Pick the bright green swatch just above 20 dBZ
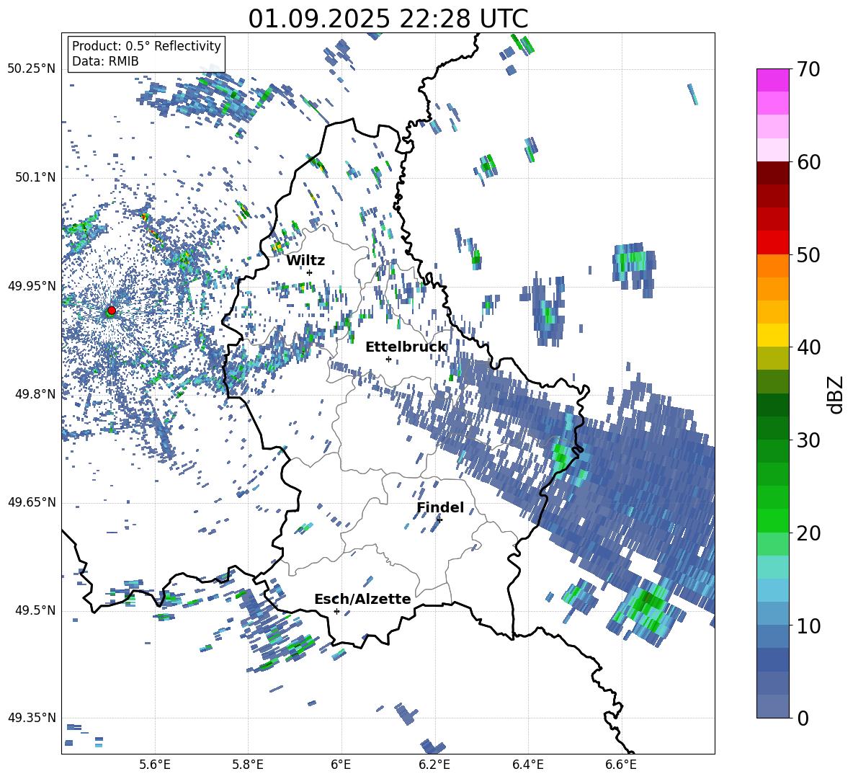 tap(772, 520)
